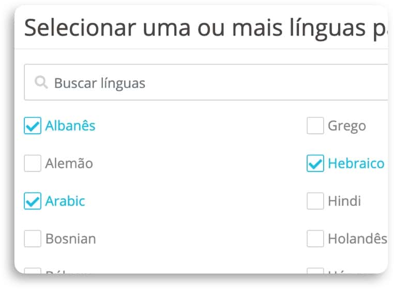Screen dimensions: 394x289
Task: Click the Bosnian language label text
Action: pos(71,238)
